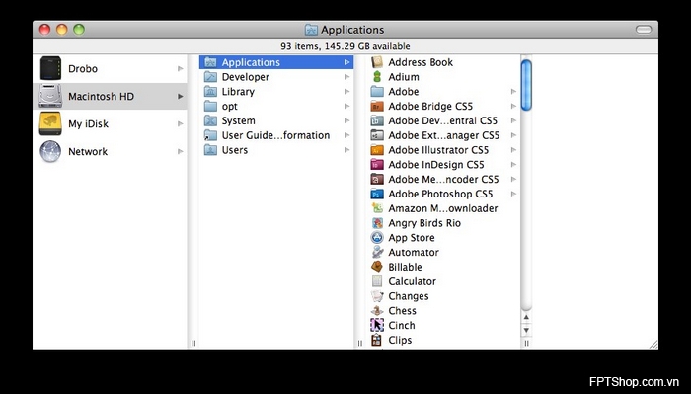Image resolution: width=691 pixels, height=394 pixels.
Task: Click the Automator robot icon
Action: [x=377, y=252]
